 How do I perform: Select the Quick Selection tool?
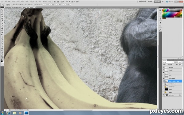point(2,17)
